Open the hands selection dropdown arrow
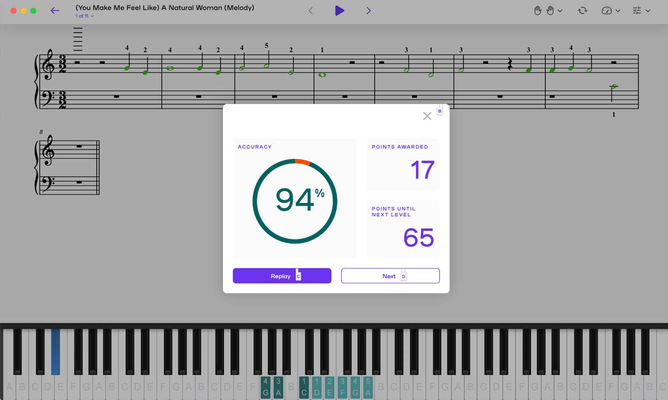 point(560,11)
